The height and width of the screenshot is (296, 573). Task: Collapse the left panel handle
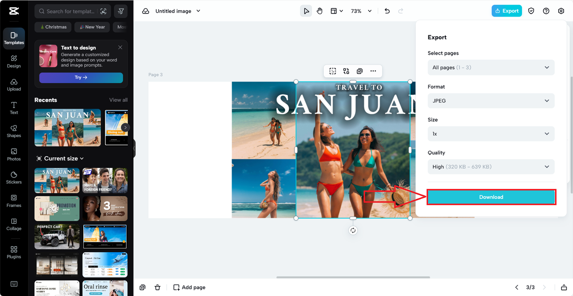point(134,148)
